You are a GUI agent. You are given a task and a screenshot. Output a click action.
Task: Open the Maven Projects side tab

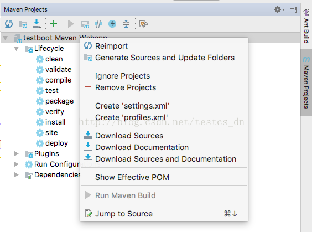tap(306, 83)
